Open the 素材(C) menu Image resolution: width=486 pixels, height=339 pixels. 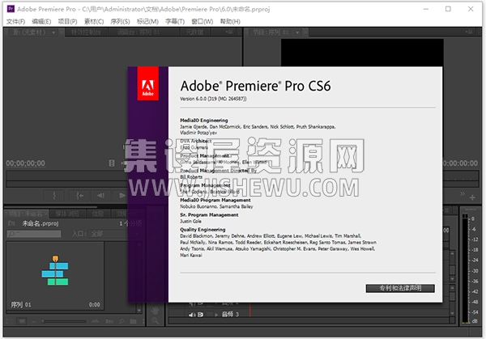coord(94,21)
